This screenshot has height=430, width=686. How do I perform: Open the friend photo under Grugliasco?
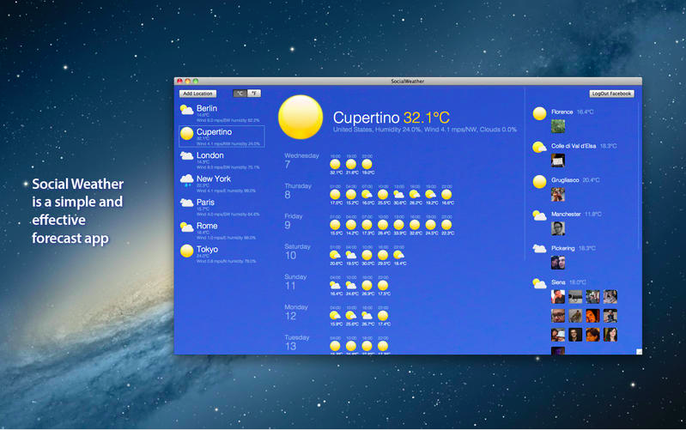(x=558, y=195)
